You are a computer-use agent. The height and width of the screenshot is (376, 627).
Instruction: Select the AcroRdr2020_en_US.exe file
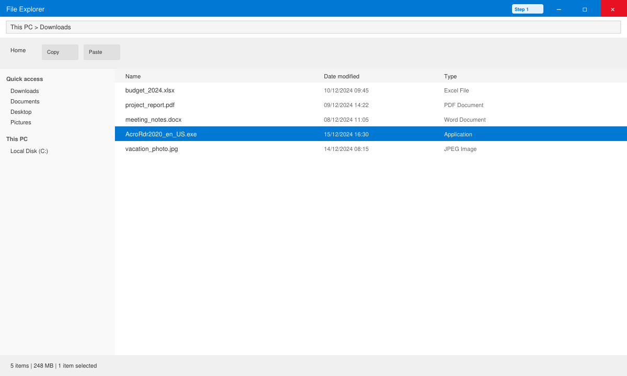point(371,134)
